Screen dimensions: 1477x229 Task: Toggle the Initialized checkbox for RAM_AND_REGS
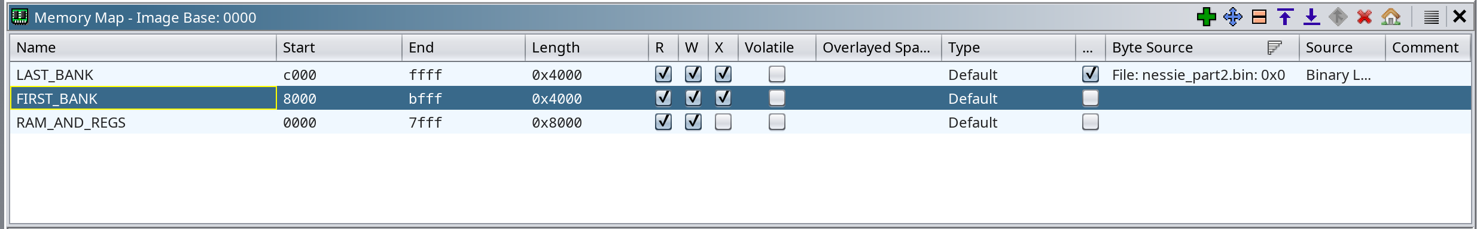click(x=1091, y=122)
